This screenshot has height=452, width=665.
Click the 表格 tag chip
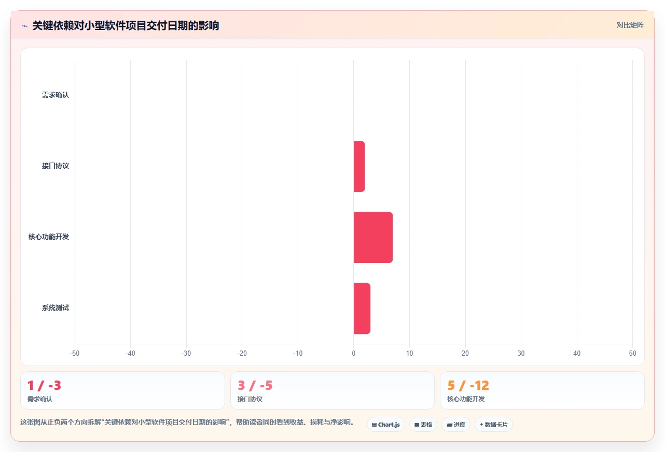[x=423, y=425]
